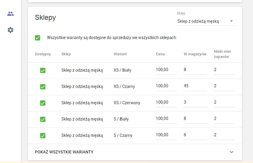
Task: Select the S / Czarny variant text
Action: point(123,135)
